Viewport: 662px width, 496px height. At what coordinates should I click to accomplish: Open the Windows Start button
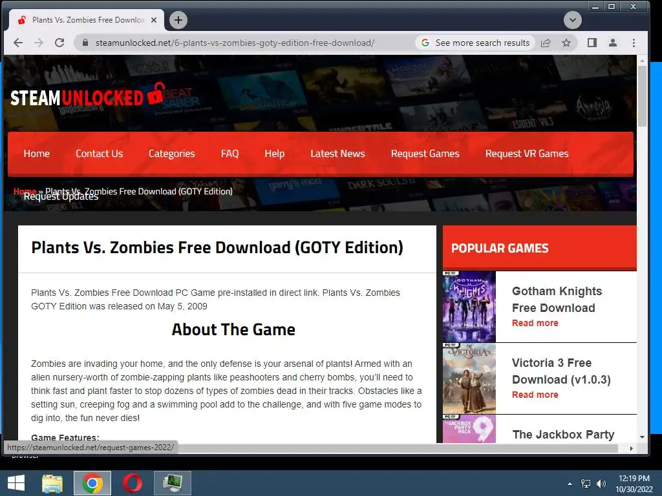tap(16, 483)
